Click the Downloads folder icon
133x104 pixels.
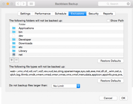point(14,43)
